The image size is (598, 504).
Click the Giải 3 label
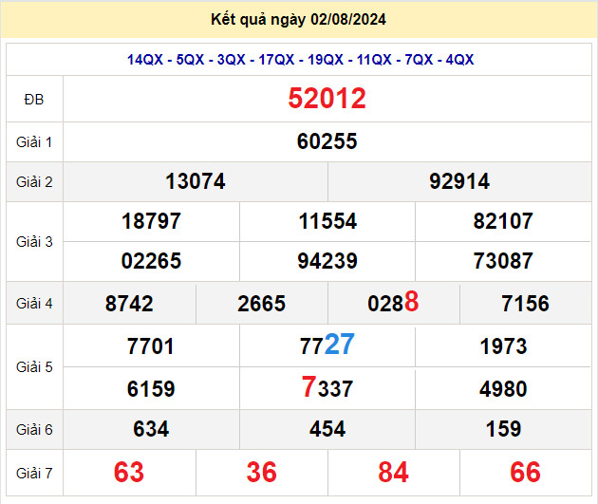[x=34, y=242]
